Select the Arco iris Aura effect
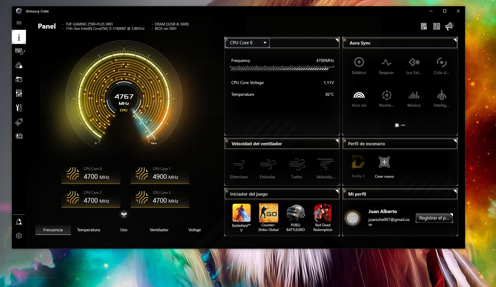 point(359,98)
